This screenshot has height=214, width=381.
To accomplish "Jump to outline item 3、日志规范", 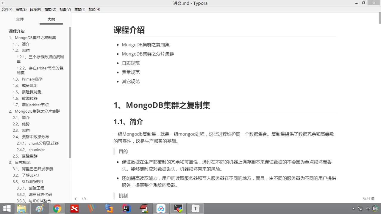I will [x=20, y=163].
